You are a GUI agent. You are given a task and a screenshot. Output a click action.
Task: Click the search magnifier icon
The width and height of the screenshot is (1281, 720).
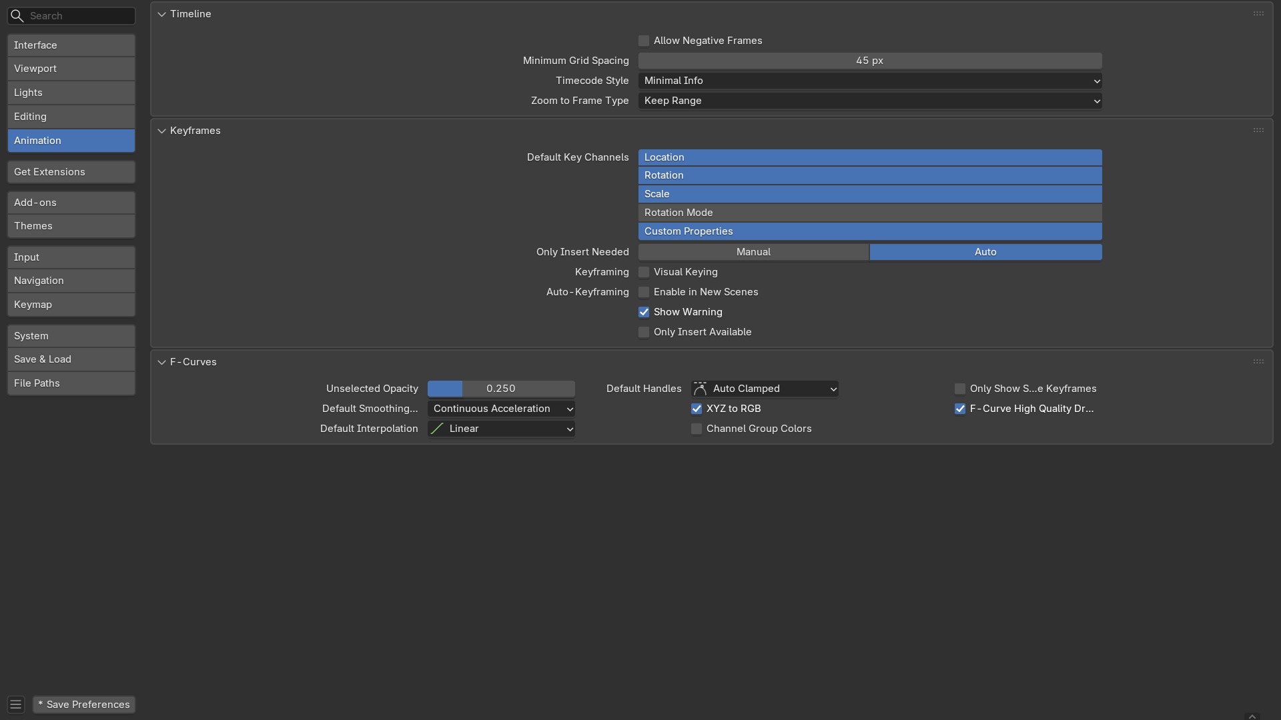(x=17, y=15)
